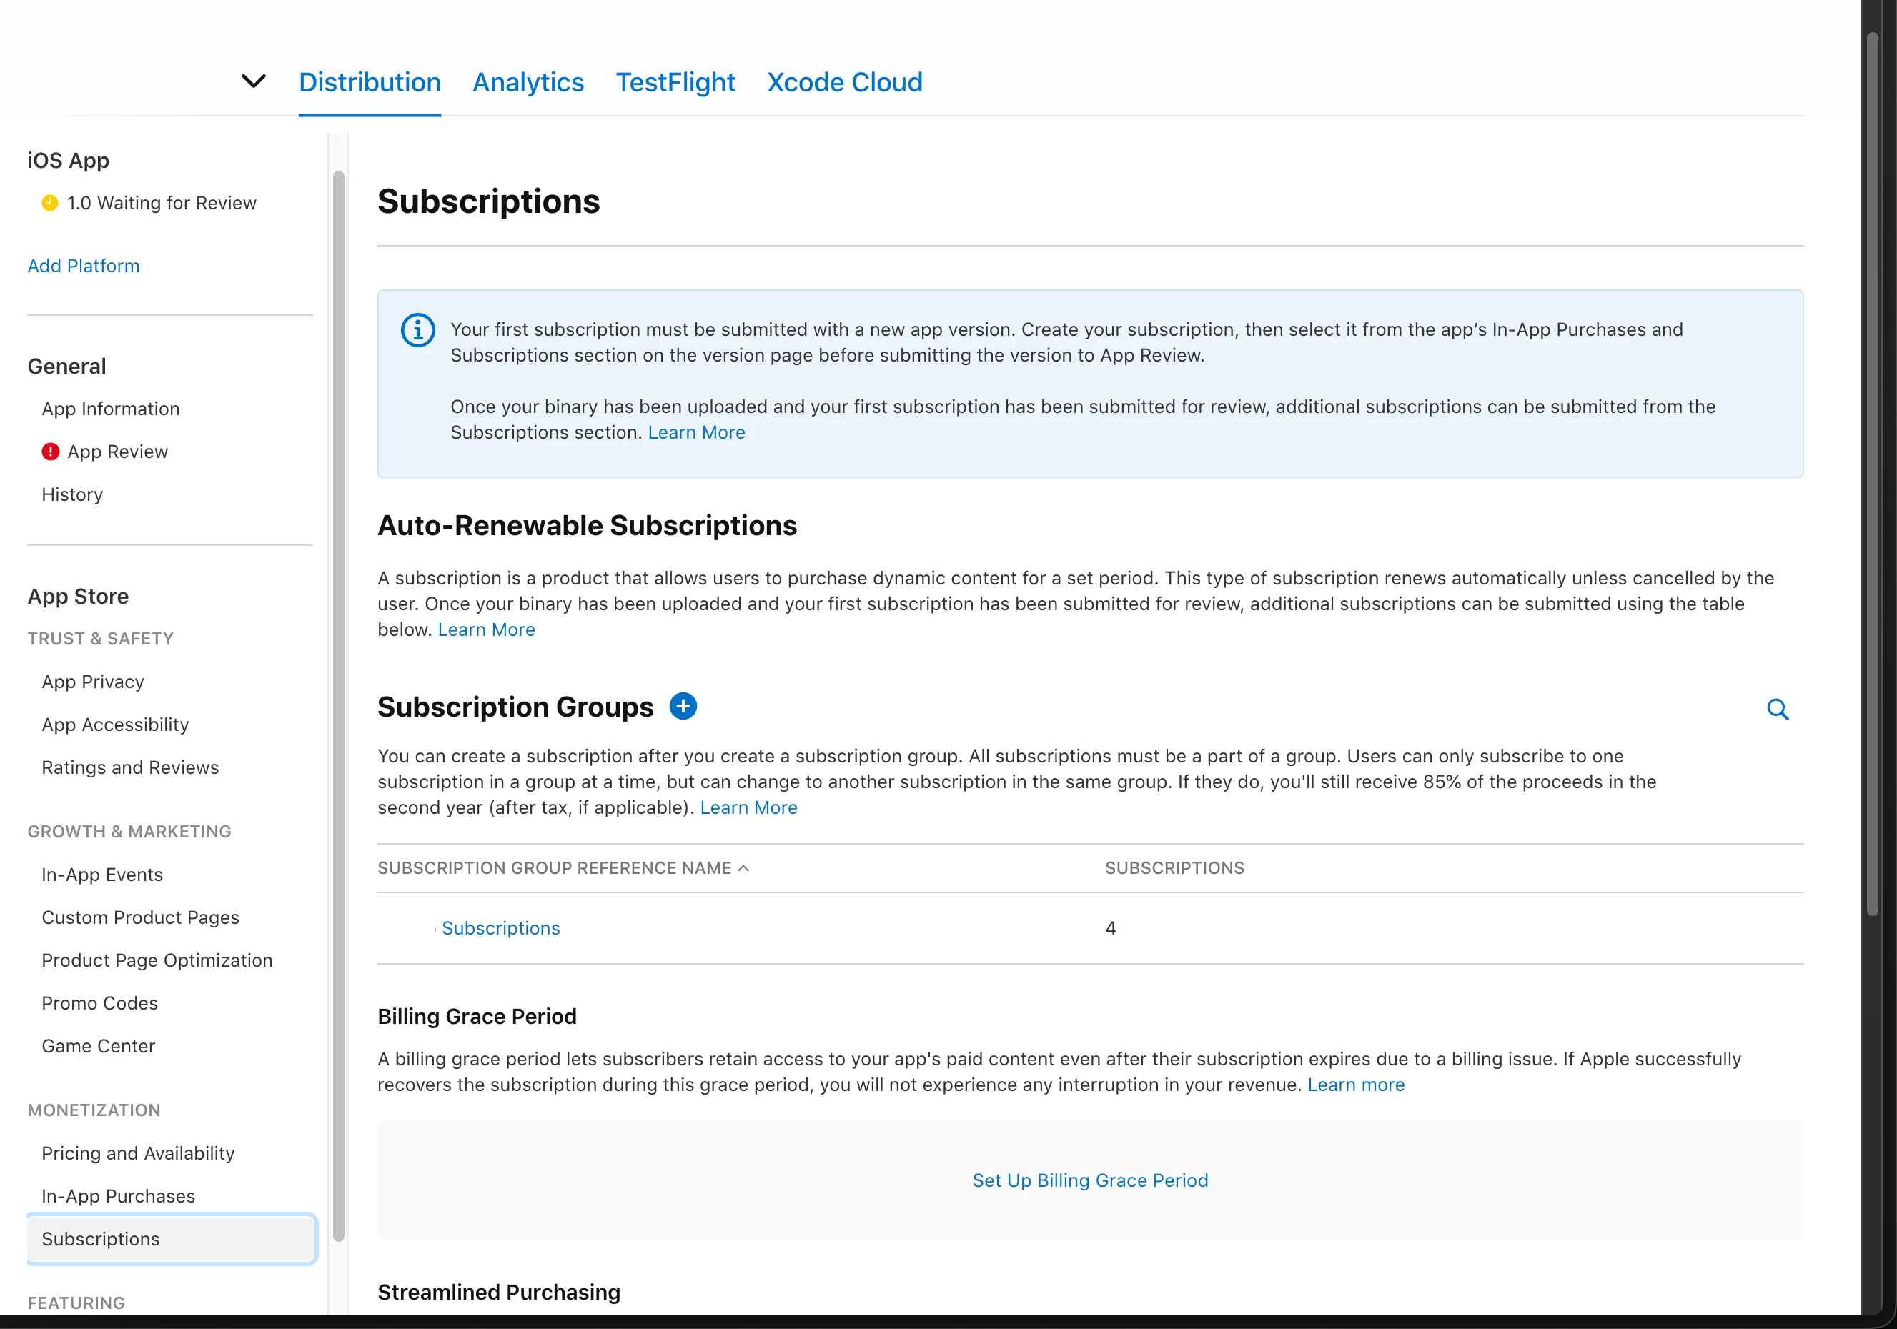Screen dimensions: 1897x1329
Task: Switch to the Analytics tab
Action: tap(528, 83)
